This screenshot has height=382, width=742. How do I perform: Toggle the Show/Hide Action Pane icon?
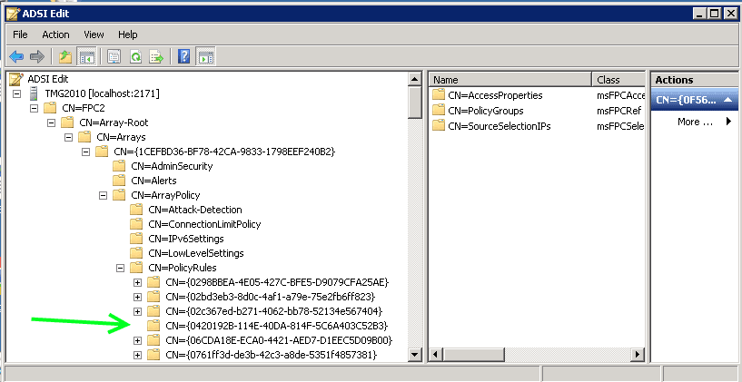(x=206, y=57)
